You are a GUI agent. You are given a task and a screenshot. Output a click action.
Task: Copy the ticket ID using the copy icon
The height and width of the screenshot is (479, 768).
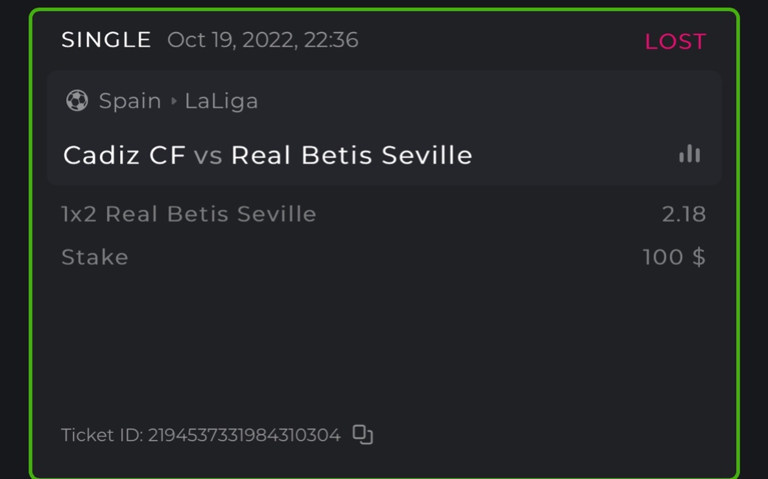coord(363,434)
